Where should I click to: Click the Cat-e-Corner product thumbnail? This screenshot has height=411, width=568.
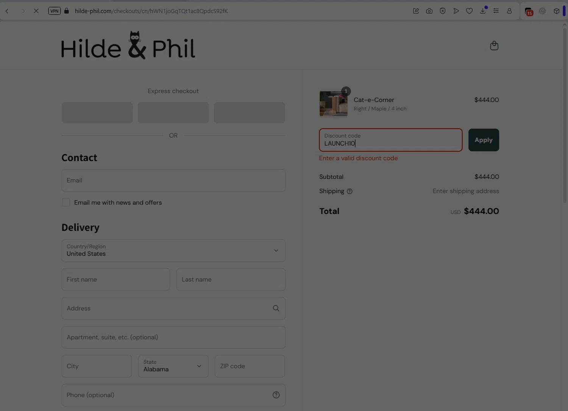[333, 104]
